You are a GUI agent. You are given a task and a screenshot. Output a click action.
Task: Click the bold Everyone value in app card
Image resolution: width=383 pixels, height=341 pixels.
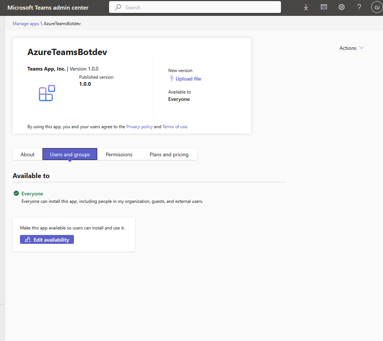point(179,99)
